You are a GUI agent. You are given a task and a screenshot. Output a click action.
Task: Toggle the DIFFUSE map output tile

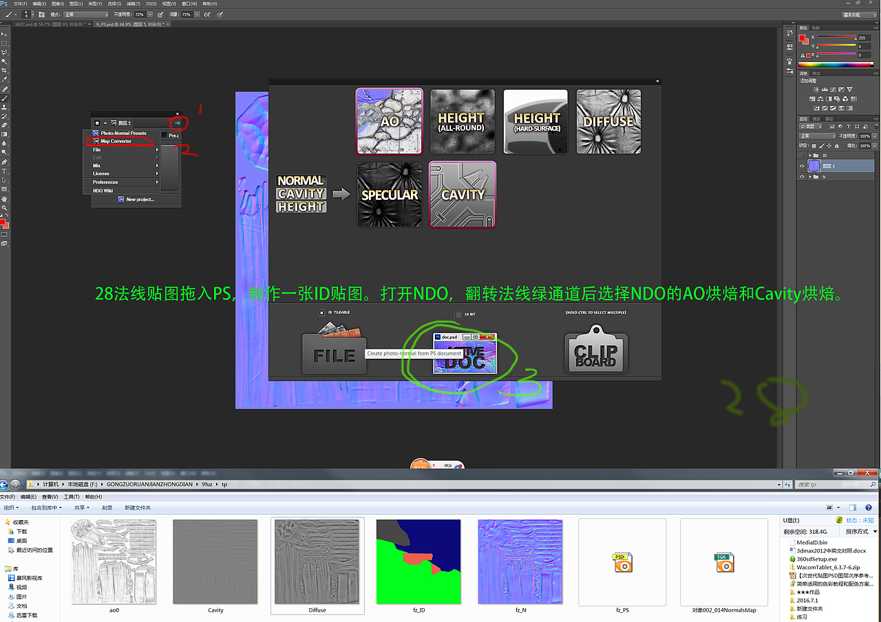tap(608, 121)
